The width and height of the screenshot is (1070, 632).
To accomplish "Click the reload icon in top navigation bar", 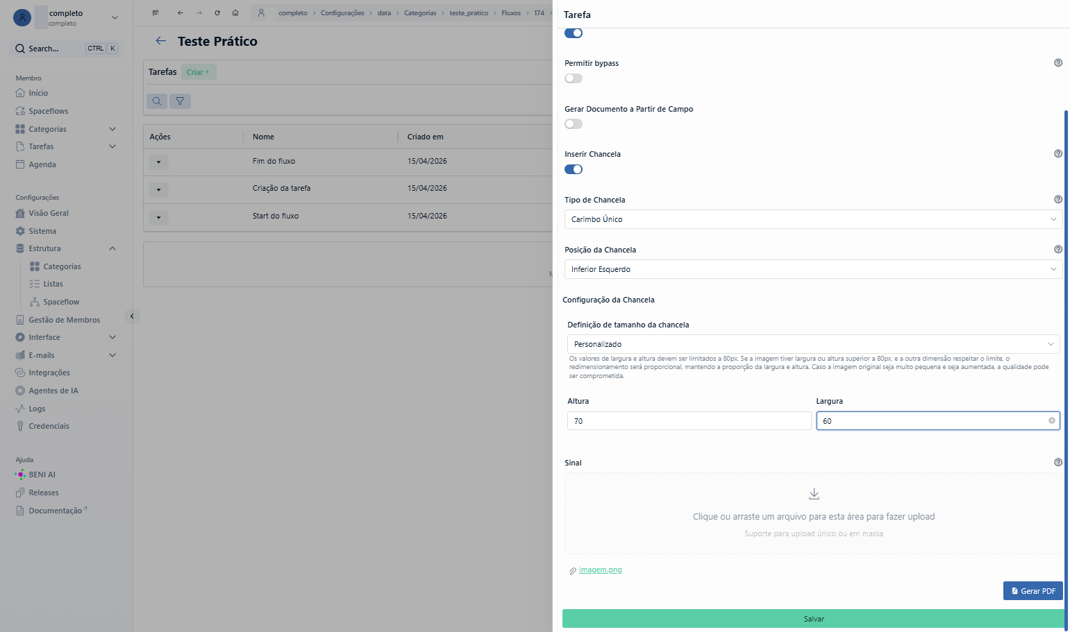I will 217,13.
